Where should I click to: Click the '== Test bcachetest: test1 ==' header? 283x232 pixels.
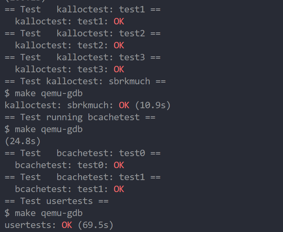(x=83, y=177)
